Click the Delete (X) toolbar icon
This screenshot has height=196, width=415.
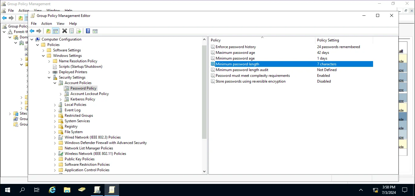[x=65, y=31]
